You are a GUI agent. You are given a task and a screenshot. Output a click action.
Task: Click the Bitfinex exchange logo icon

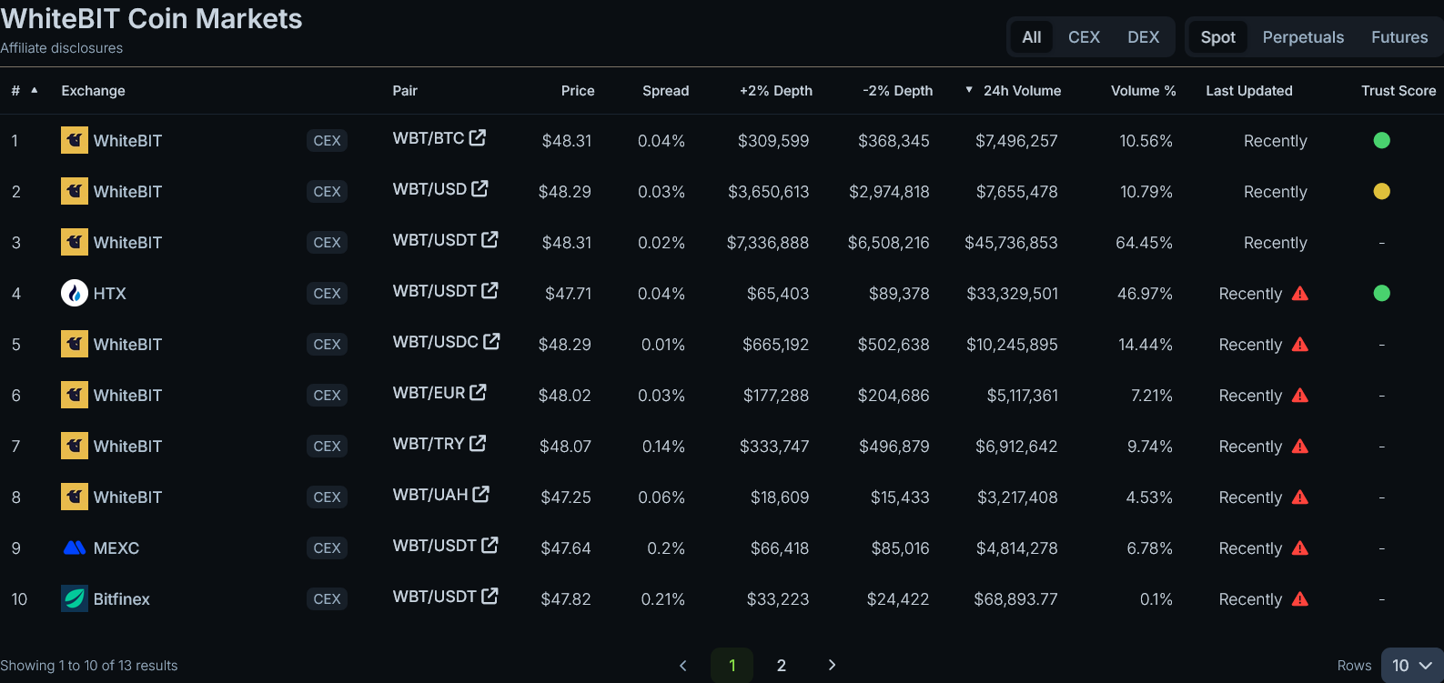pos(75,598)
